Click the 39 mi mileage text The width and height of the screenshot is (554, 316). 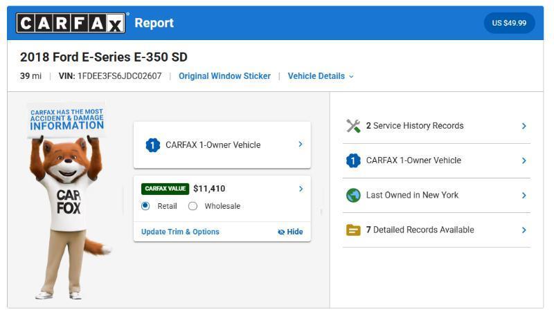coord(30,76)
